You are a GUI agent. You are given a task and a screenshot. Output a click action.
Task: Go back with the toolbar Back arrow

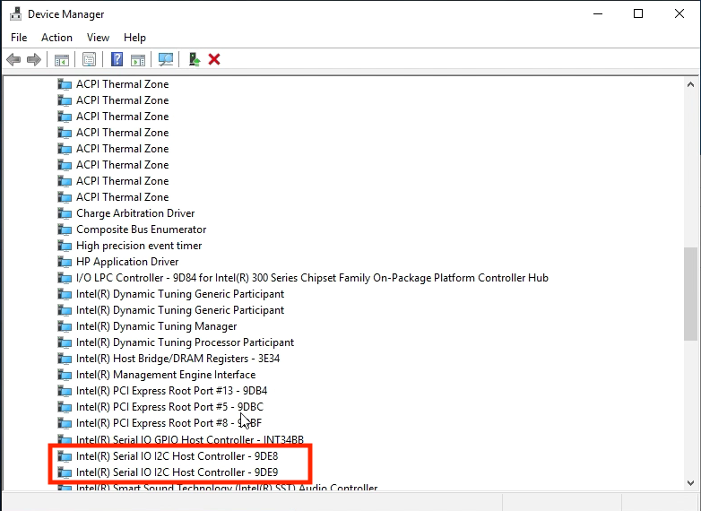[13, 59]
